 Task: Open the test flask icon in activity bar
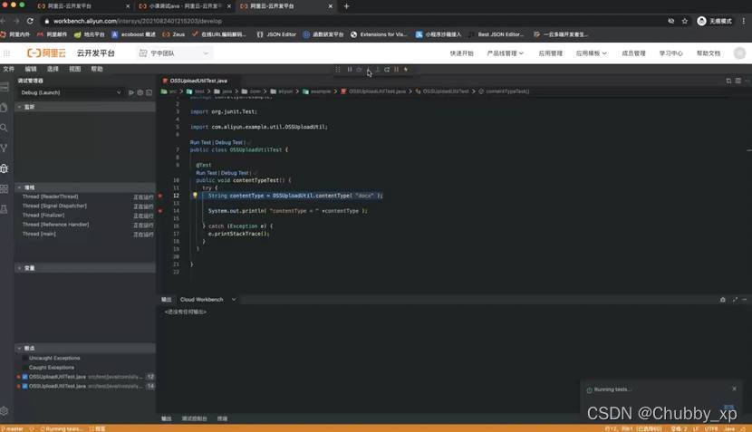point(5,209)
